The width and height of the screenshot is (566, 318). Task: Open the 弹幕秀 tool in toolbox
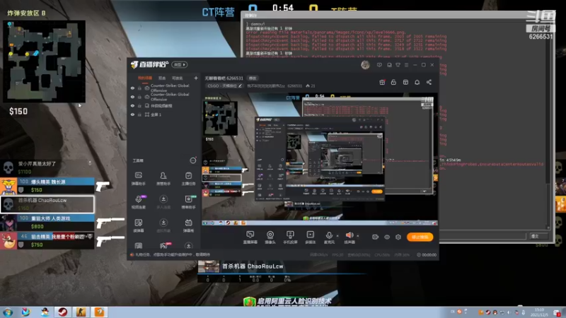tap(188, 225)
